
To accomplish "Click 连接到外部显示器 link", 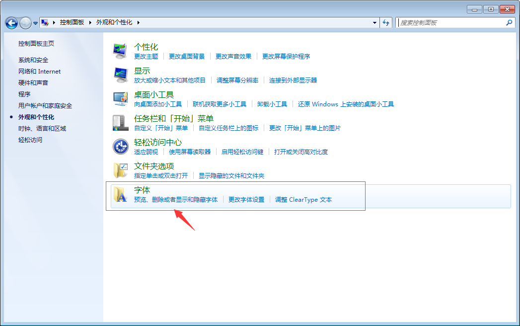I will coord(293,81).
